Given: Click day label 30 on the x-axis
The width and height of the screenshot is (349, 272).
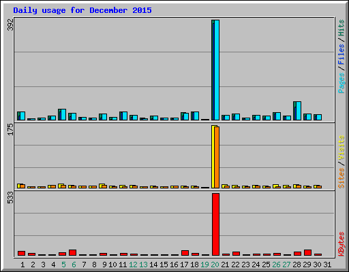Looking at the screenshot, I should (317, 265).
